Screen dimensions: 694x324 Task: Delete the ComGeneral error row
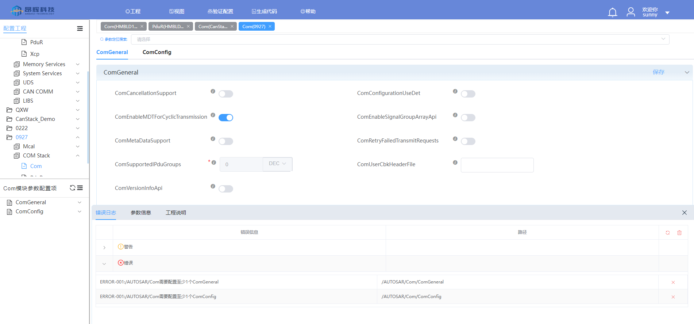tap(673, 282)
